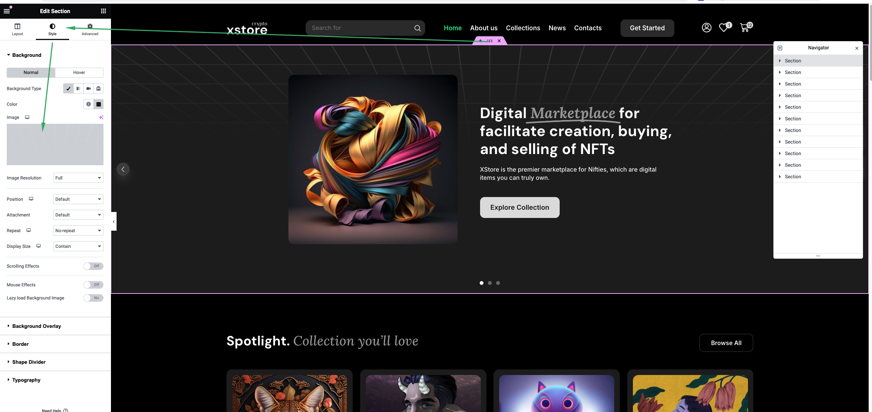Click the Navigator dock icon

click(x=780, y=48)
